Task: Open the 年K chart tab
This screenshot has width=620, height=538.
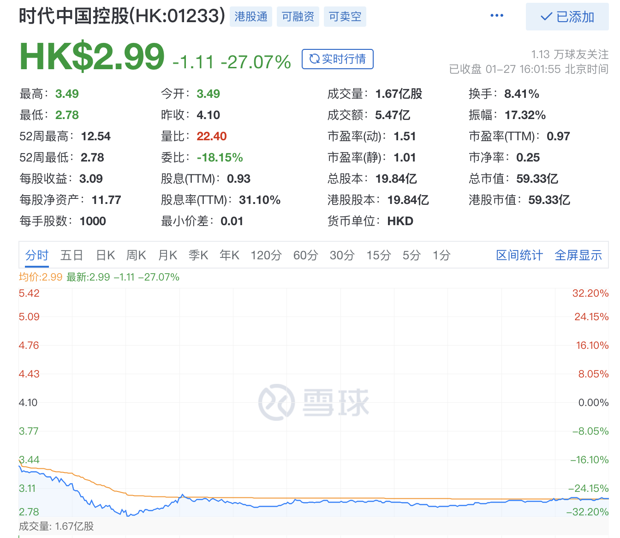Action: (229, 255)
